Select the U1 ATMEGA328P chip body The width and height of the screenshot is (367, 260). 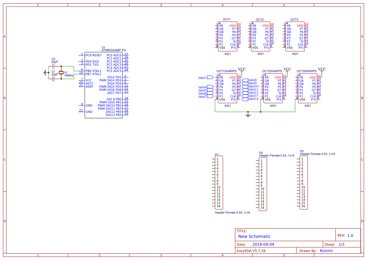104,85
